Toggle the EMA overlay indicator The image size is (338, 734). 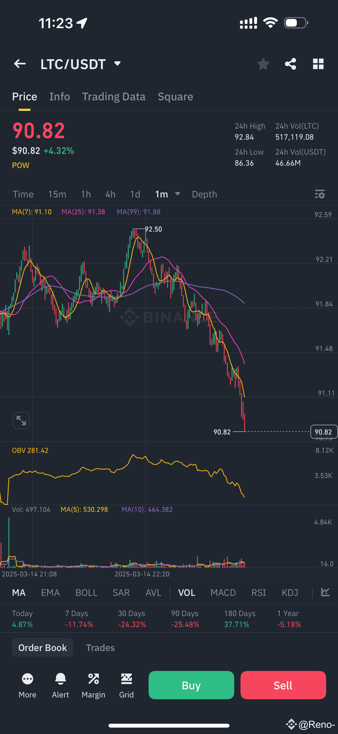pyautogui.click(x=51, y=593)
